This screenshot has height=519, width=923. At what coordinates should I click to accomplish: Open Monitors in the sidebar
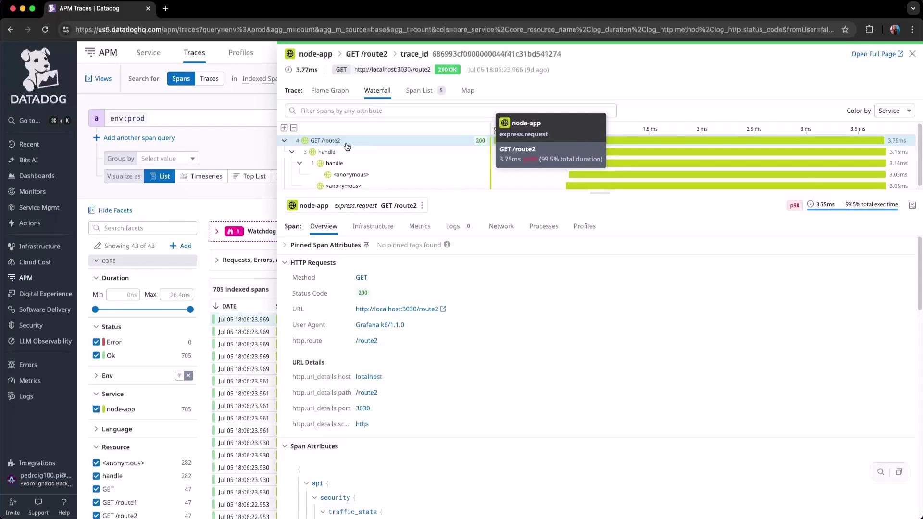click(32, 192)
